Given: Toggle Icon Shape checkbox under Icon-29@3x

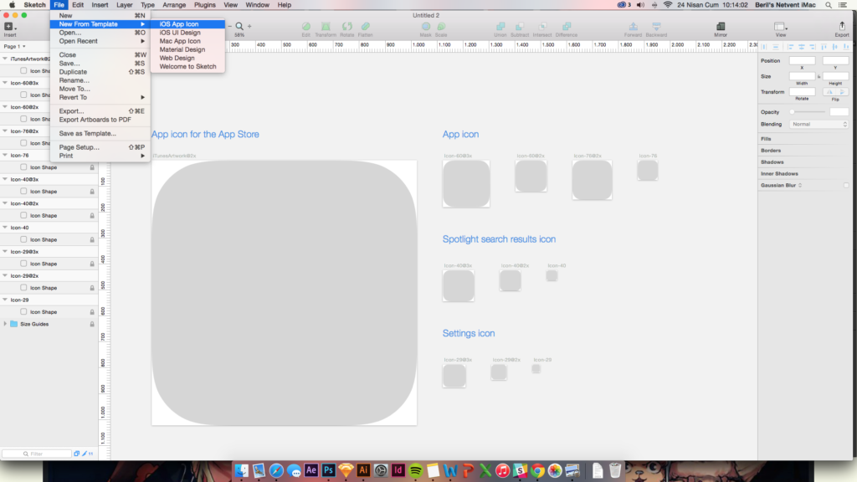Looking at the screenshot, I should 23,264.
